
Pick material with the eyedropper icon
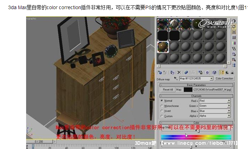(176, 78)
